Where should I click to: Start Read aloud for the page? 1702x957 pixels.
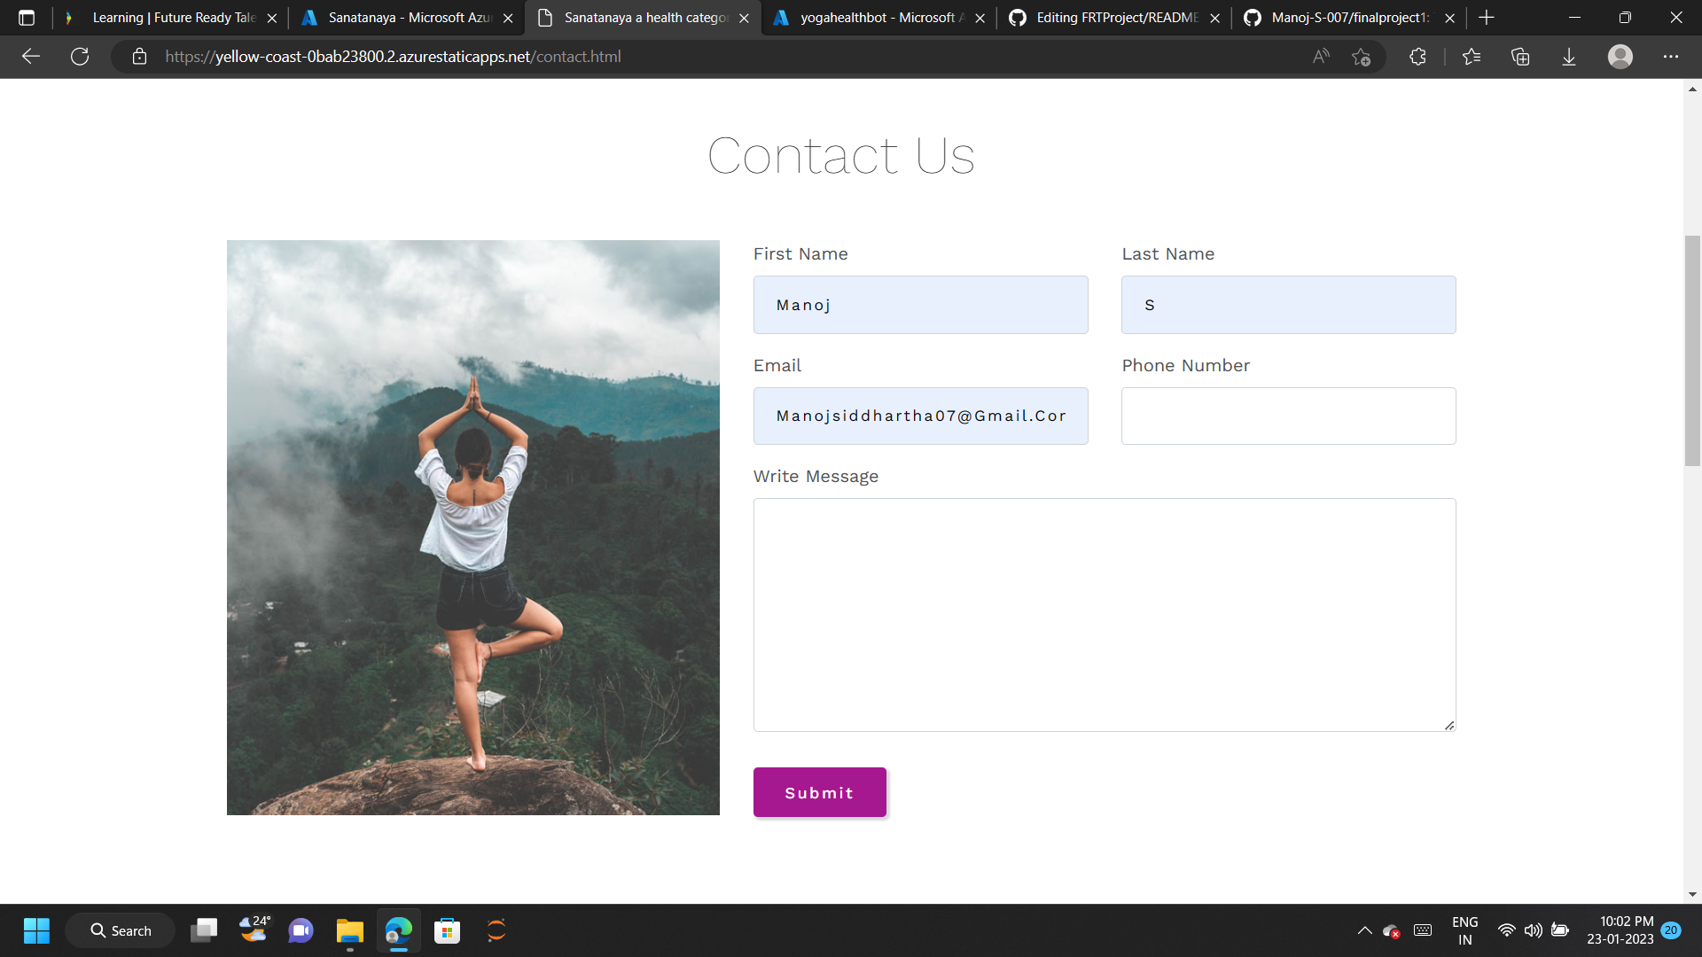click(x=1320, y=57)
